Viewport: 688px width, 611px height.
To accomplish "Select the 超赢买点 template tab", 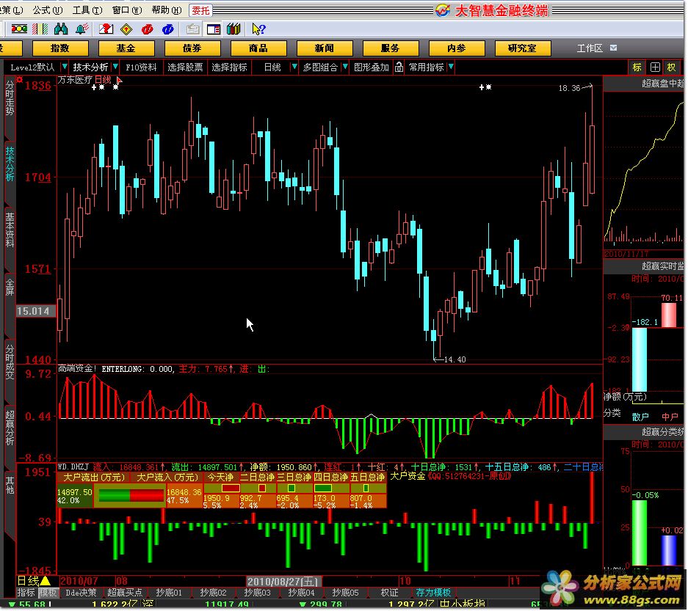I will click(125, 593).
